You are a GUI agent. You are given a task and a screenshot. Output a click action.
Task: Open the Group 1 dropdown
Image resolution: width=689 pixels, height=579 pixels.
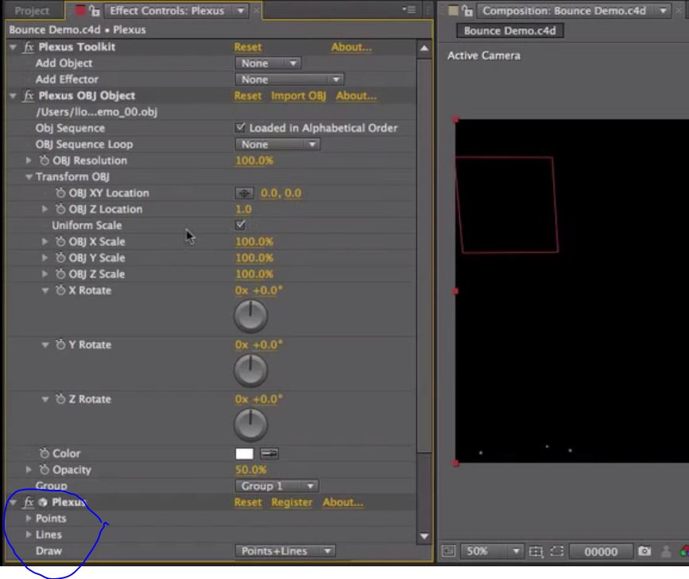tap(277, 486)
